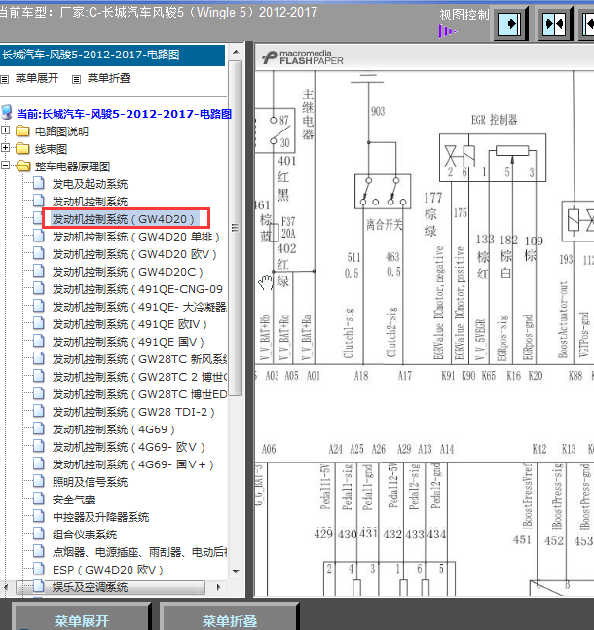Screen dimensions: 594x630
Task: Click document icon beside 照明及信号系统
Action: click(39, 481)
